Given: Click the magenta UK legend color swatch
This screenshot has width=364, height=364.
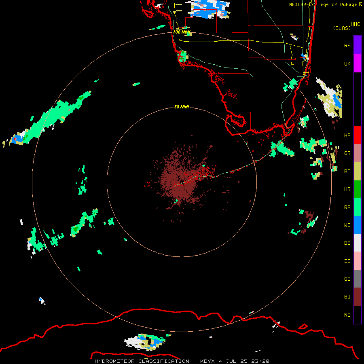Looking at the screenshot, I should pos(357,63).
